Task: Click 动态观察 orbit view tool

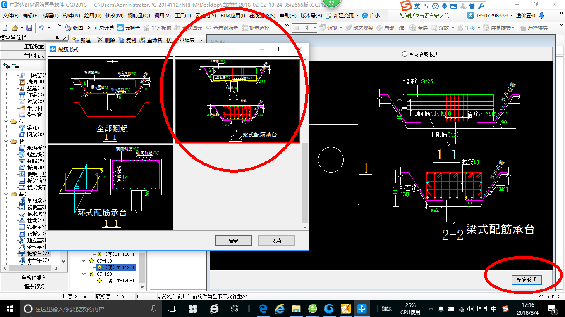Action: tap(359, 28)
